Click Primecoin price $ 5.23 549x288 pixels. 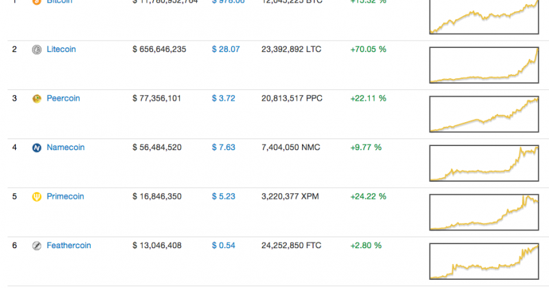[224, 196]
